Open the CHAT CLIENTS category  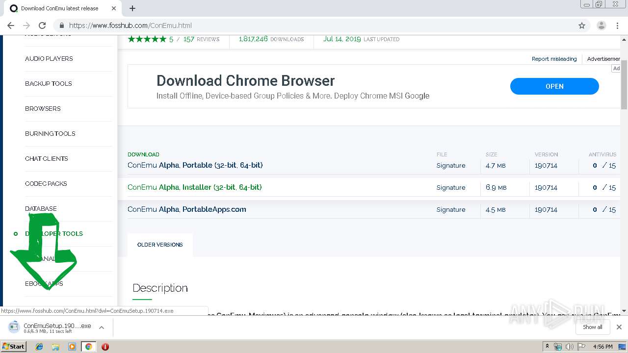[x=47, y=158]
